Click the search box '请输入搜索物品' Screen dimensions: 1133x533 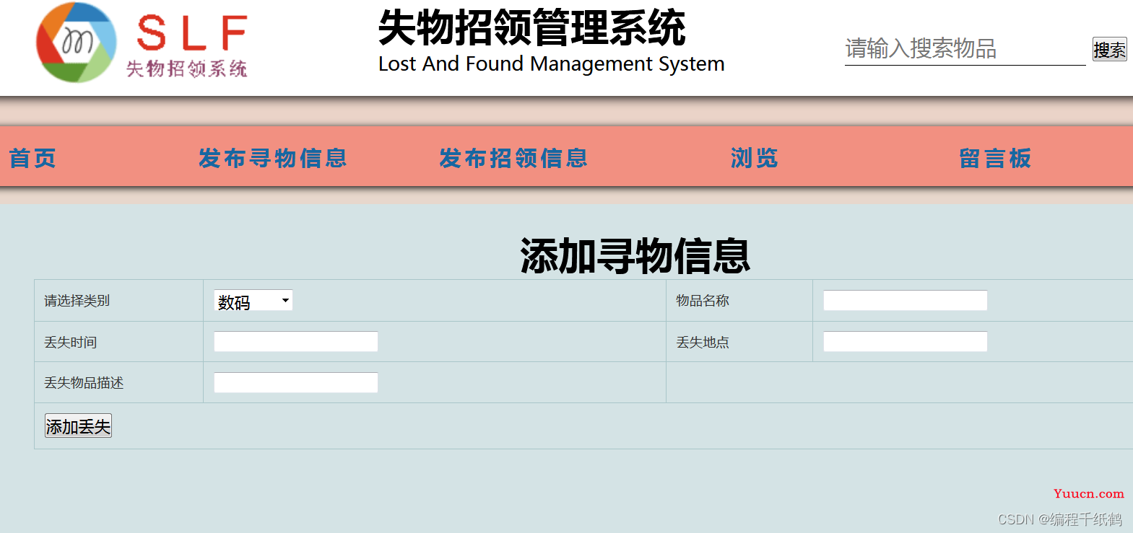click(965, 49)
